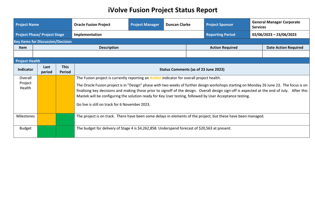Select the 'Budget' indicator label
This screenshot has height=223, width=315.
(25, 128)
